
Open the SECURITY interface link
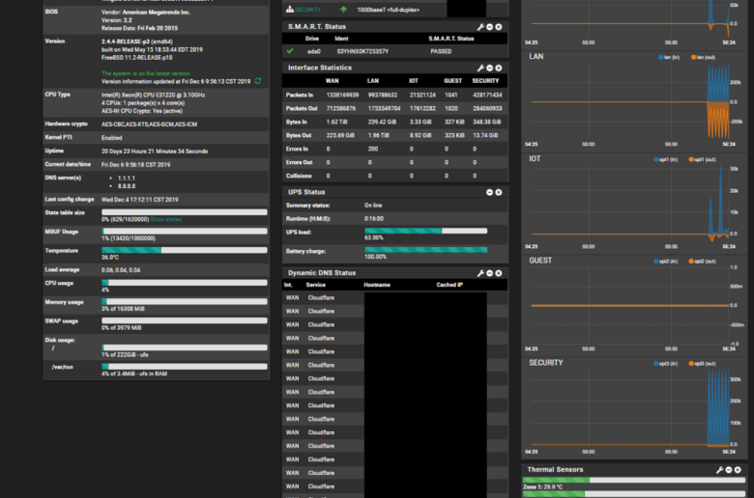pyautogui.click(x=307, y=10)
